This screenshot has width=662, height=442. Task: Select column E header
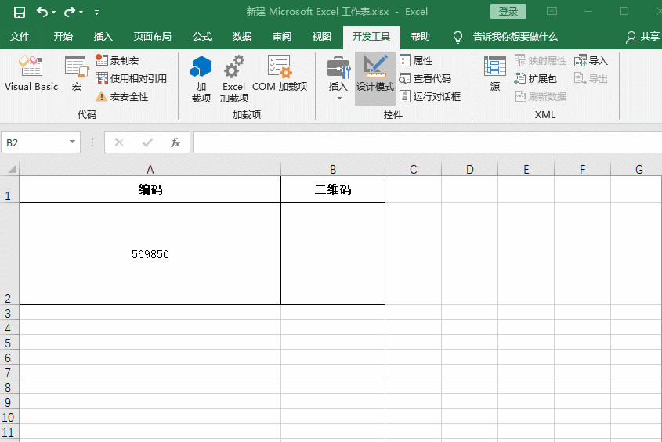pos(526,169)
